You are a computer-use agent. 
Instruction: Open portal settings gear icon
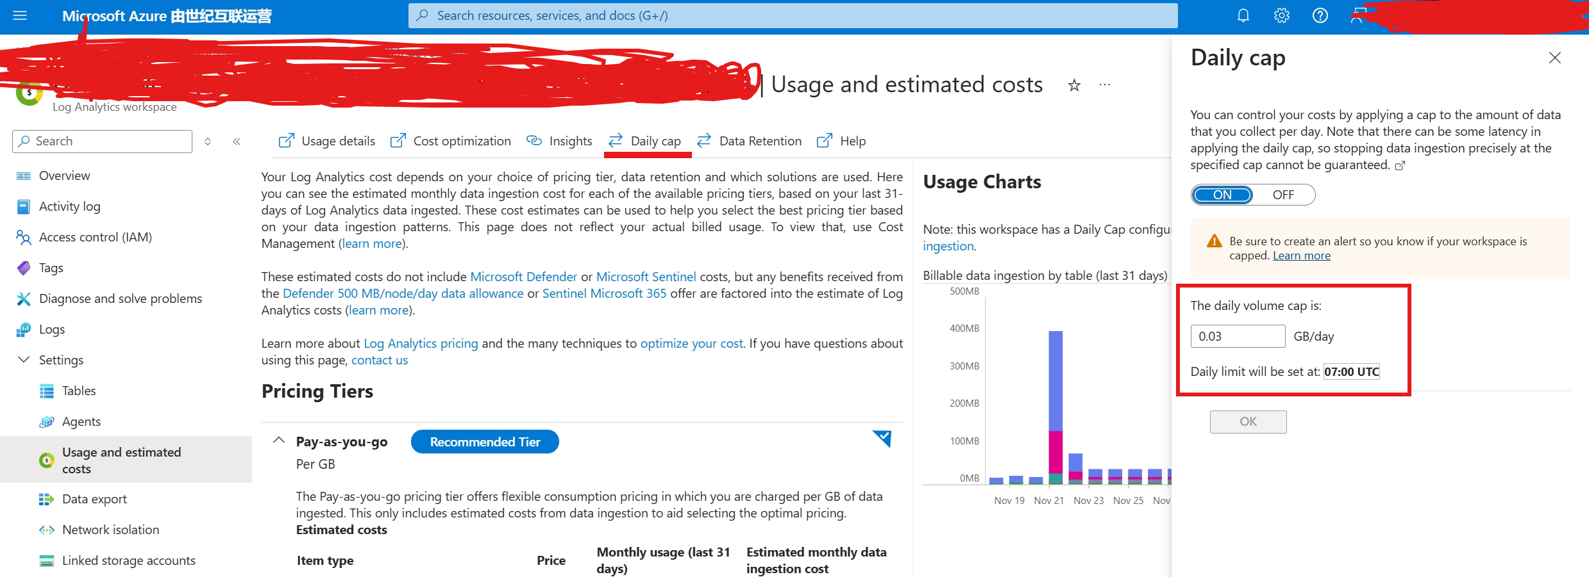pos(1281,15)
